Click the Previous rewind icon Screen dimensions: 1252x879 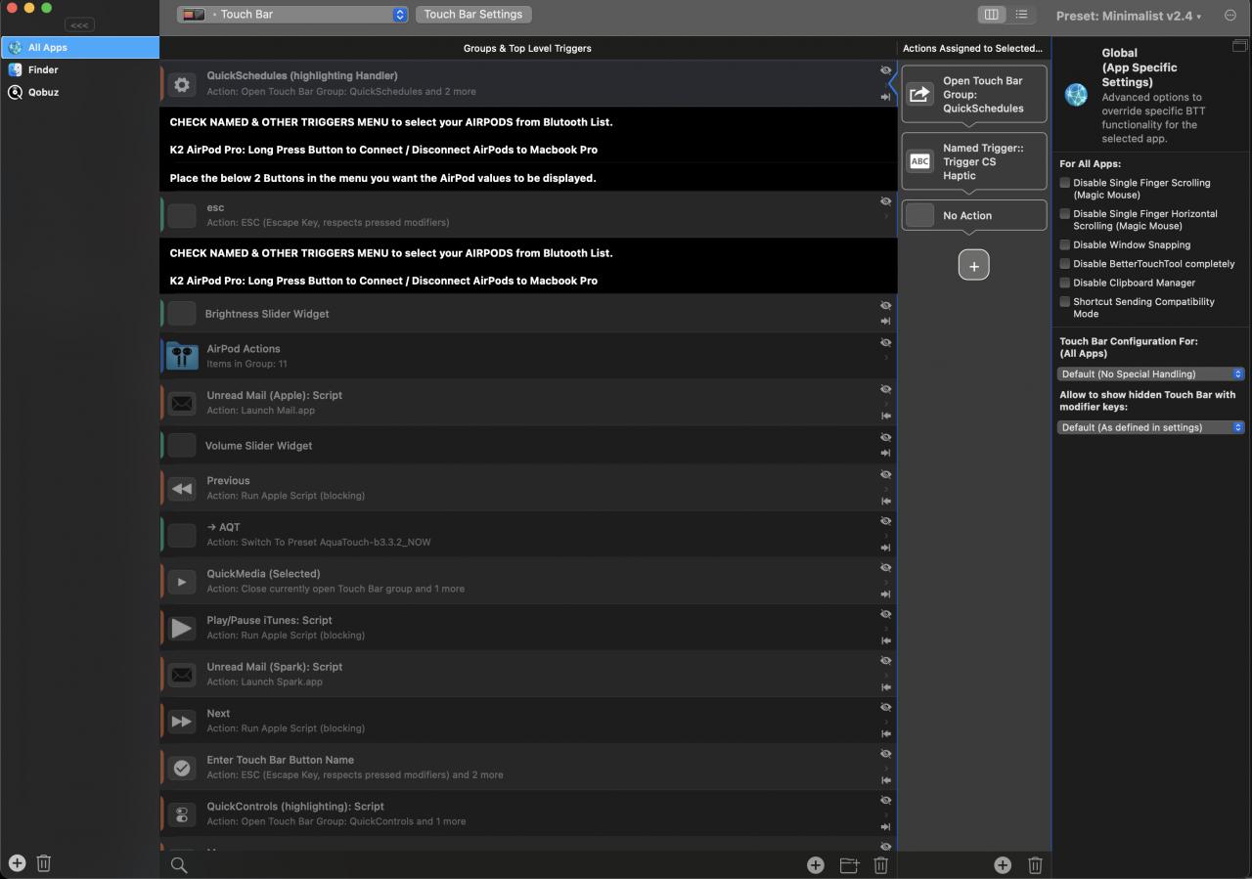pos(182,488)
